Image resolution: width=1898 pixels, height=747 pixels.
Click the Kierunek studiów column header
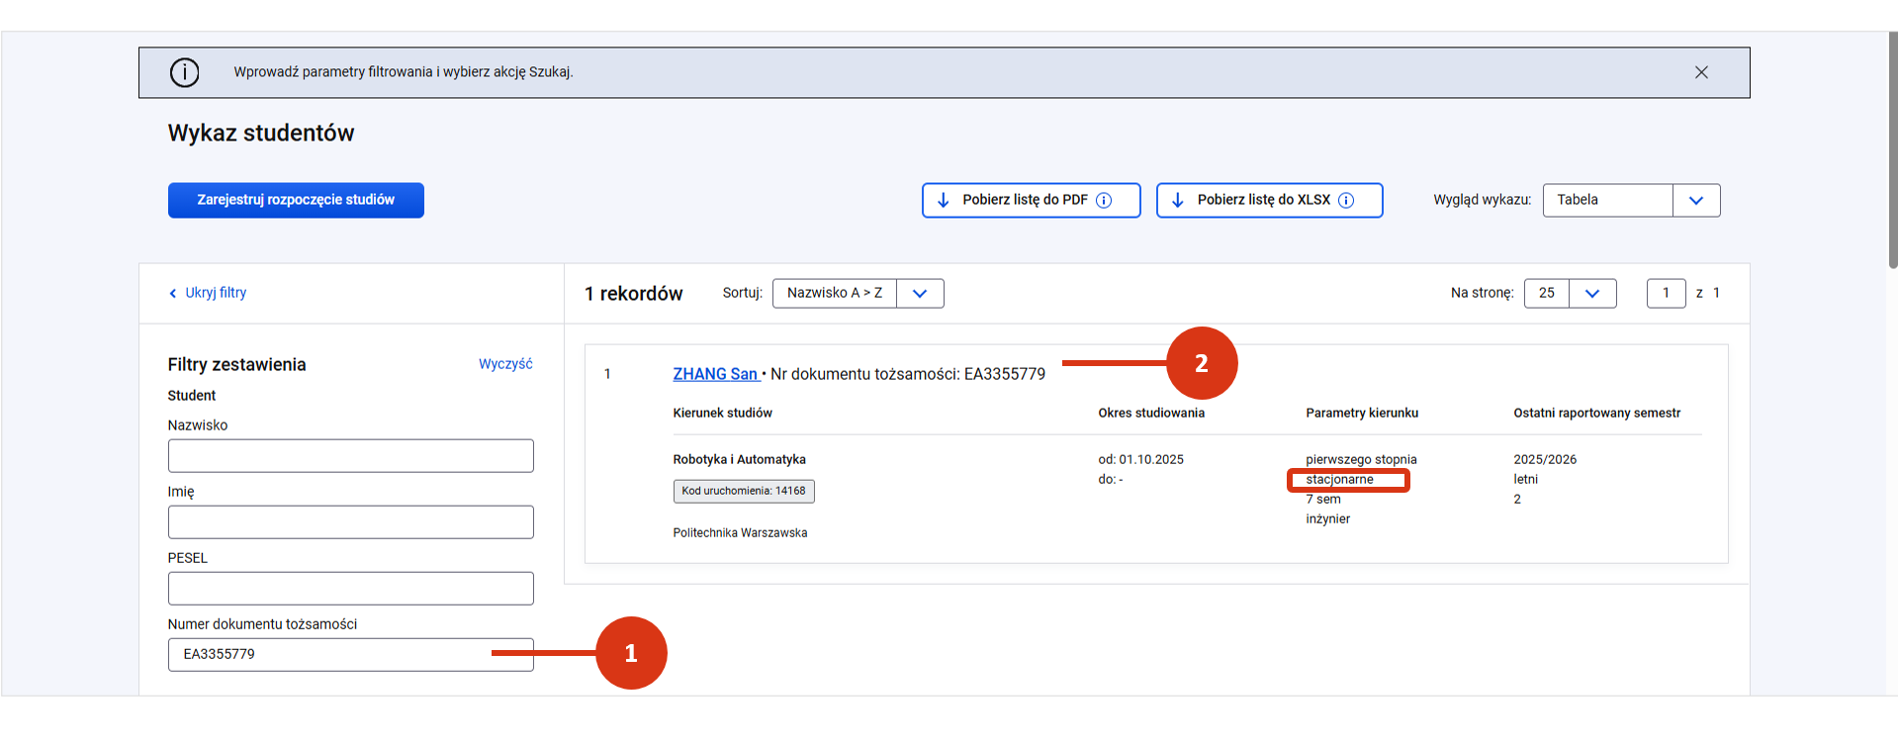click(x=723, y=413)
